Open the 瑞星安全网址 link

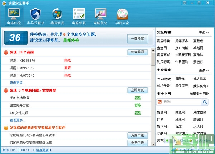pos(199,94)
